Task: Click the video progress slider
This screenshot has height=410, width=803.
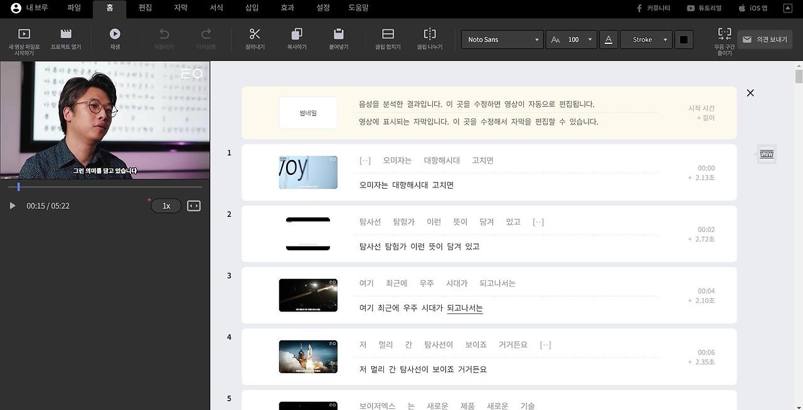Action: pyautogui.click(x=105, y=187)
